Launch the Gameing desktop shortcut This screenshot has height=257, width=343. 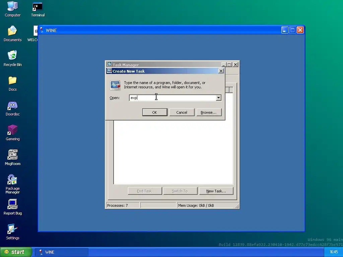point(12,133)
